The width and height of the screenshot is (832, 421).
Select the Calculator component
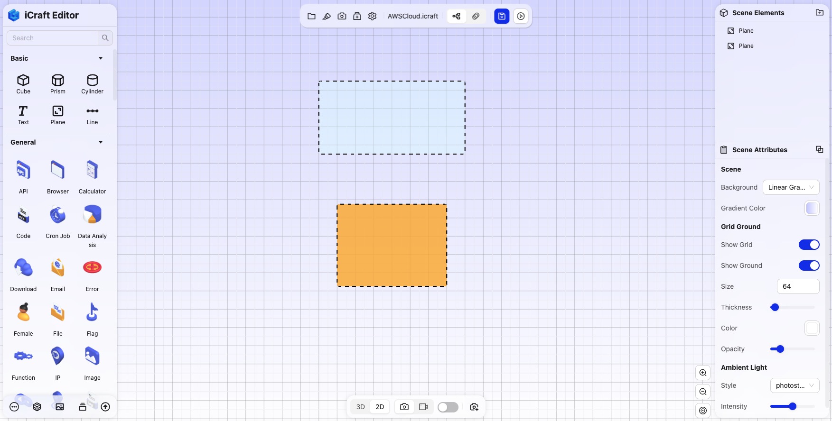(92, 177)
